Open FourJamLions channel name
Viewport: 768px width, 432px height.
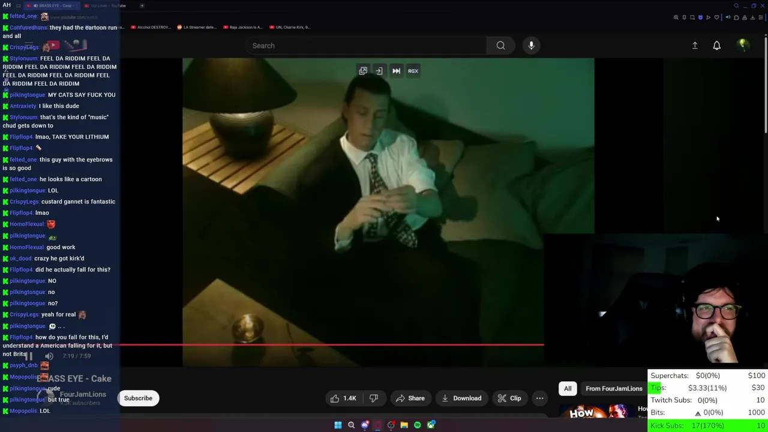[83, 394]
